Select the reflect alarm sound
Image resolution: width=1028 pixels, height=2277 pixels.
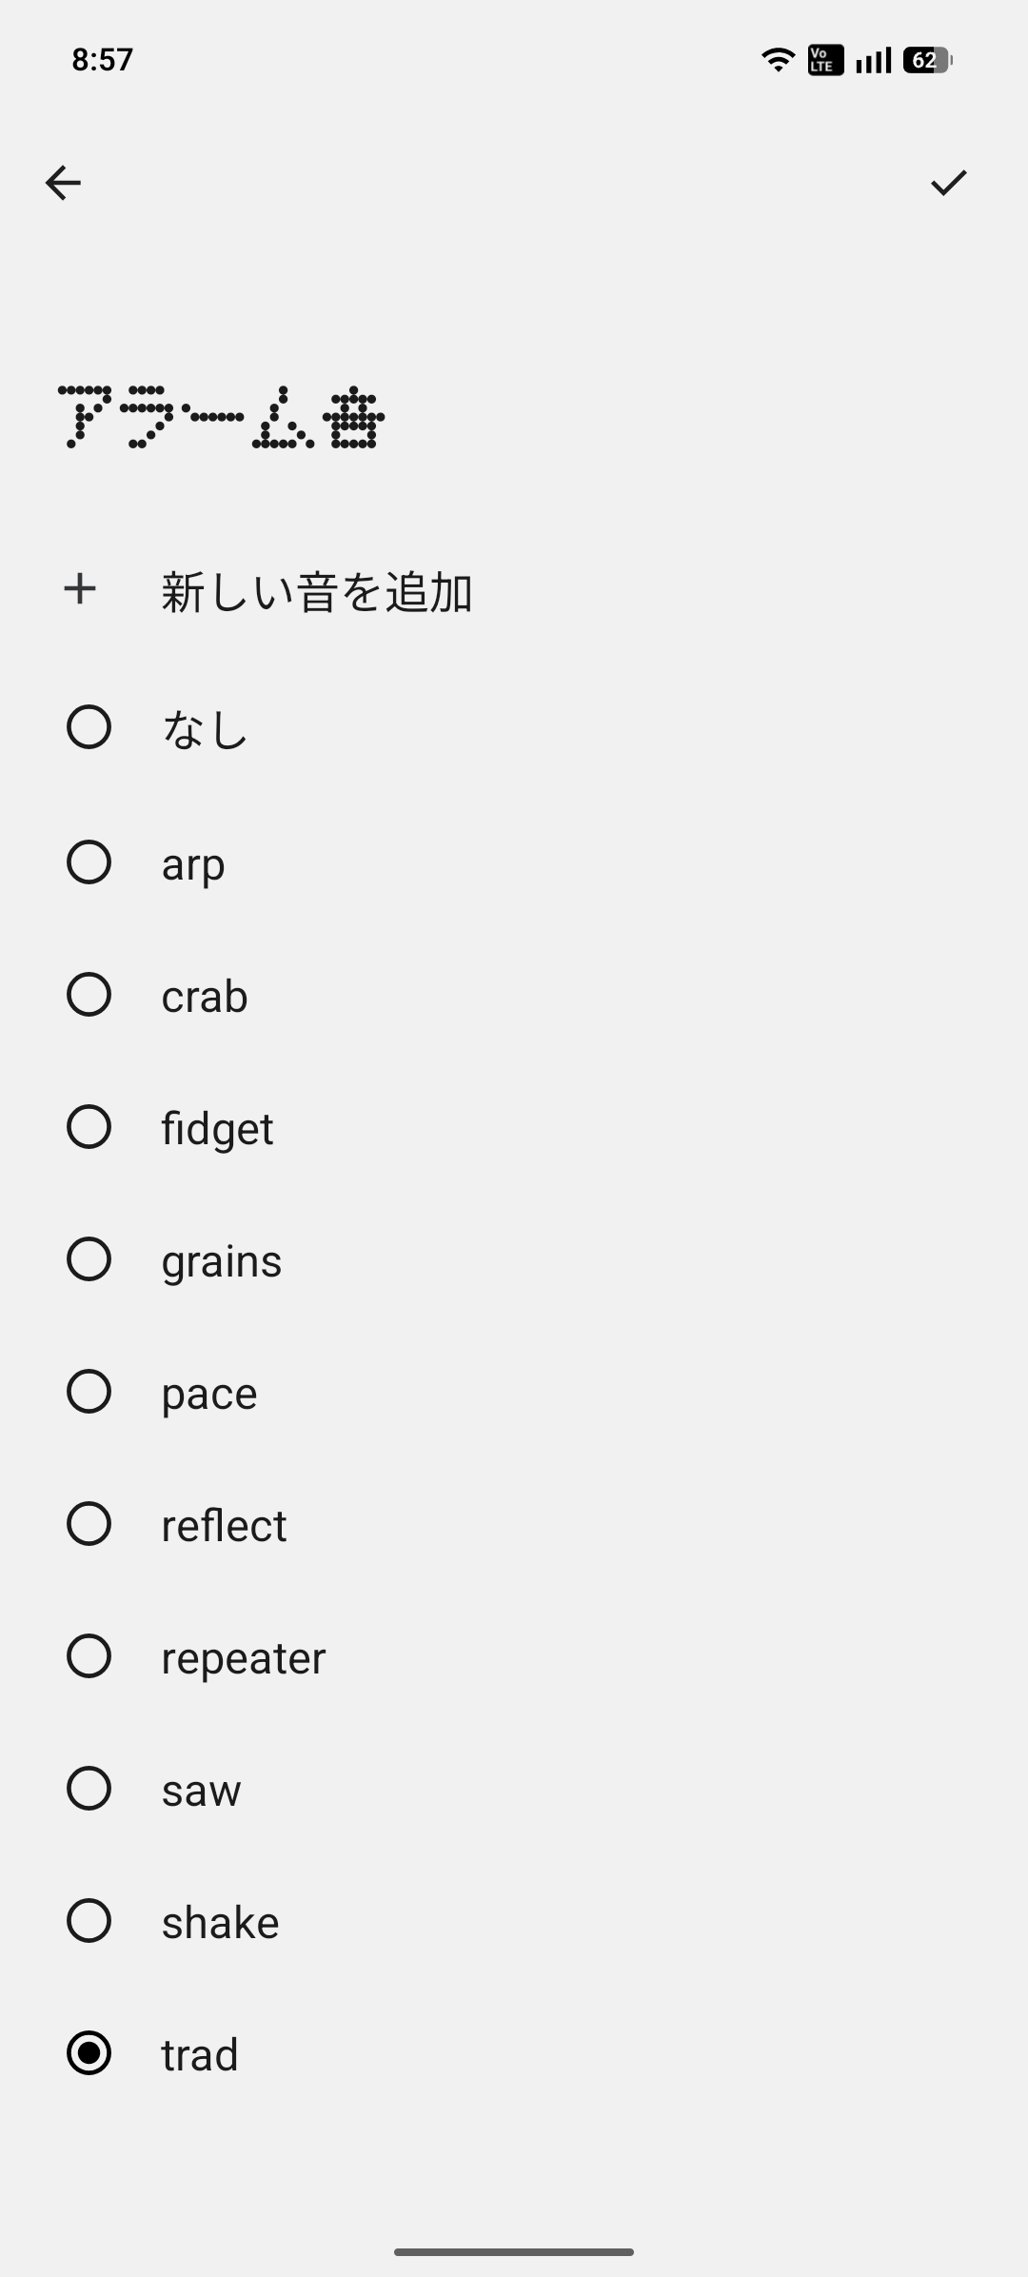pyautogui.click(x=89, y=1524)
